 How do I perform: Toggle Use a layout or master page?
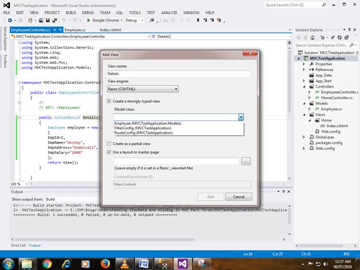pos(110,151)
